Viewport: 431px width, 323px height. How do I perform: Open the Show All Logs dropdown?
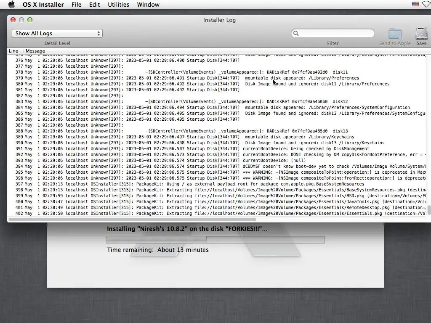tap(57, 34)
